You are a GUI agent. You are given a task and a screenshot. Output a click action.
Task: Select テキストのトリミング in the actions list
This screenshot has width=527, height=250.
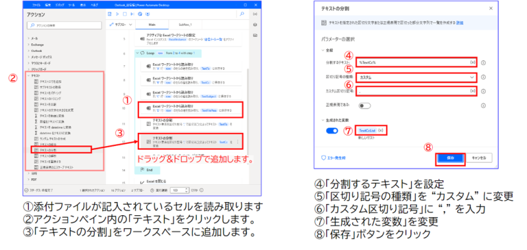(48, 98)
